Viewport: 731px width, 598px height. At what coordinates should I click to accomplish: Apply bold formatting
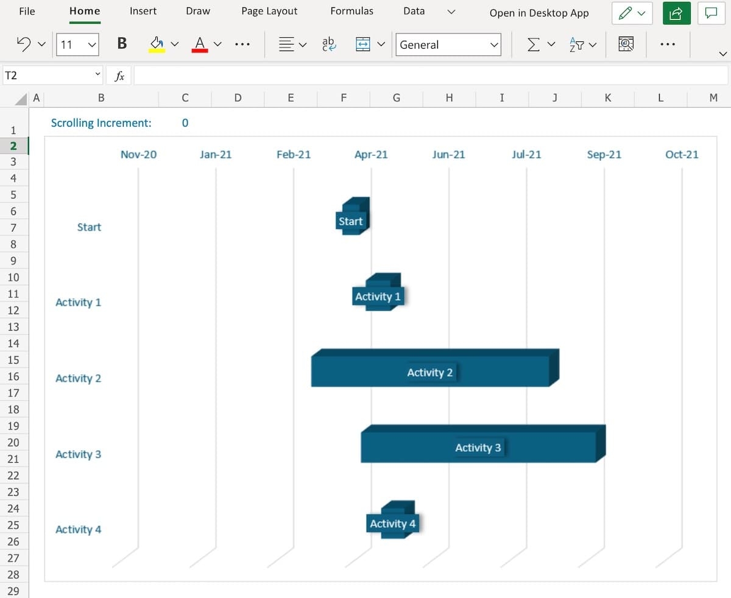[121, 44]
